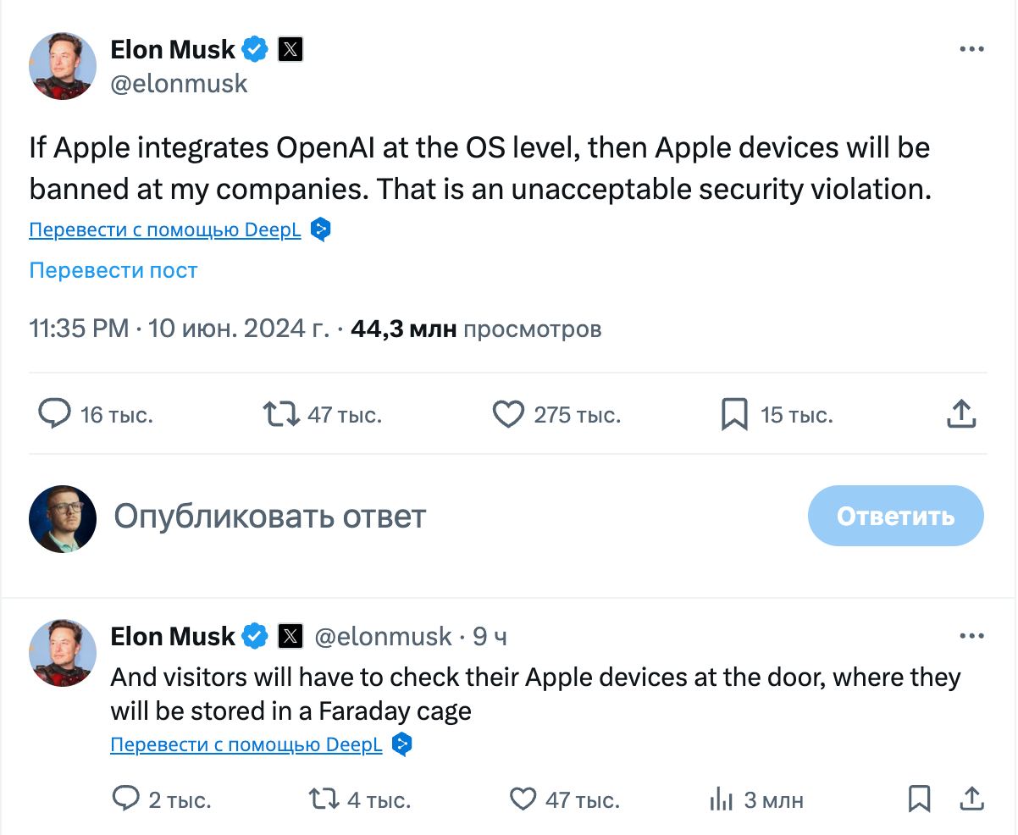
Task: Open comments on the Faraday cage reply
Action: pos(126,799)
